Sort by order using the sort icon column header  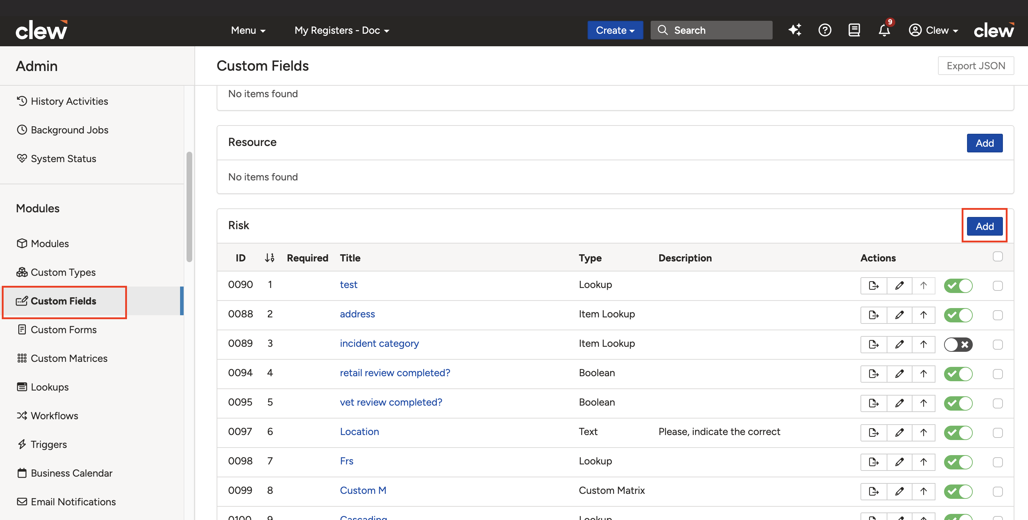pos(270,258)
